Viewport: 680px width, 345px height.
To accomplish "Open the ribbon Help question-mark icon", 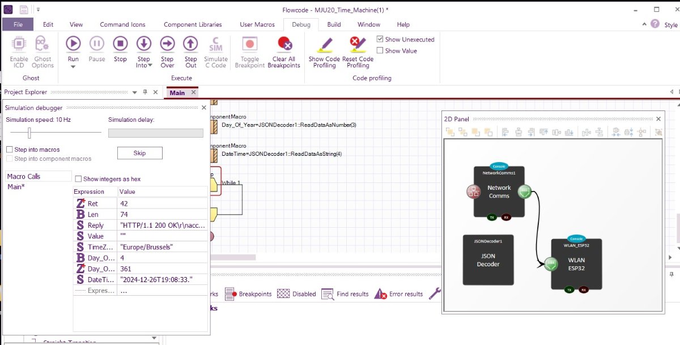I will 655,24.
